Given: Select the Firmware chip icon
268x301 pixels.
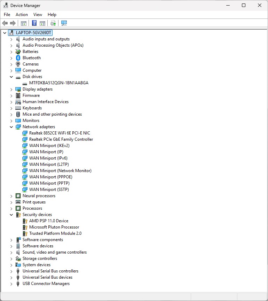Looking at the screenshot, I should tap(18, 95).
